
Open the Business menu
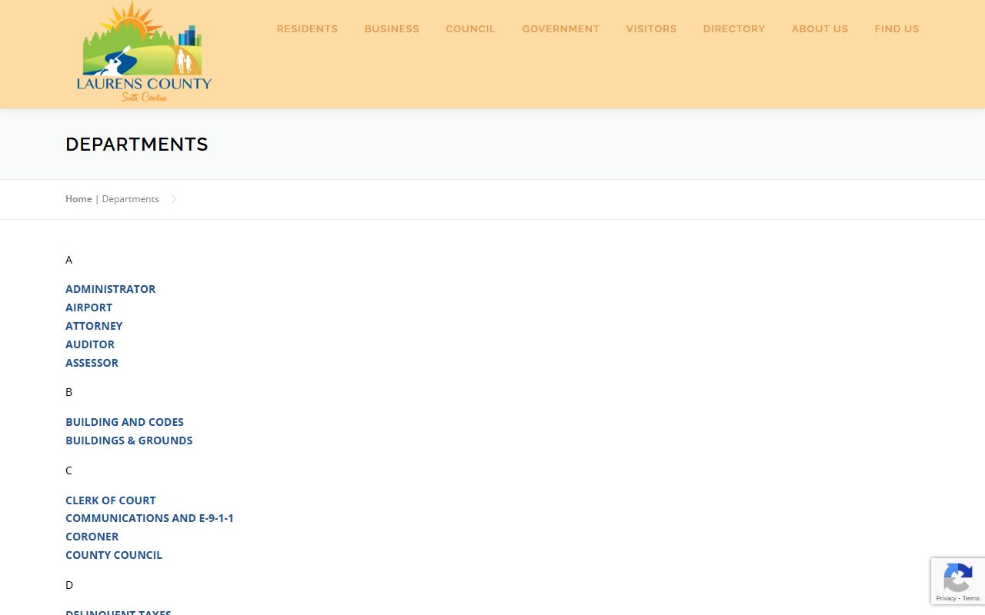[x=392, y=29]
